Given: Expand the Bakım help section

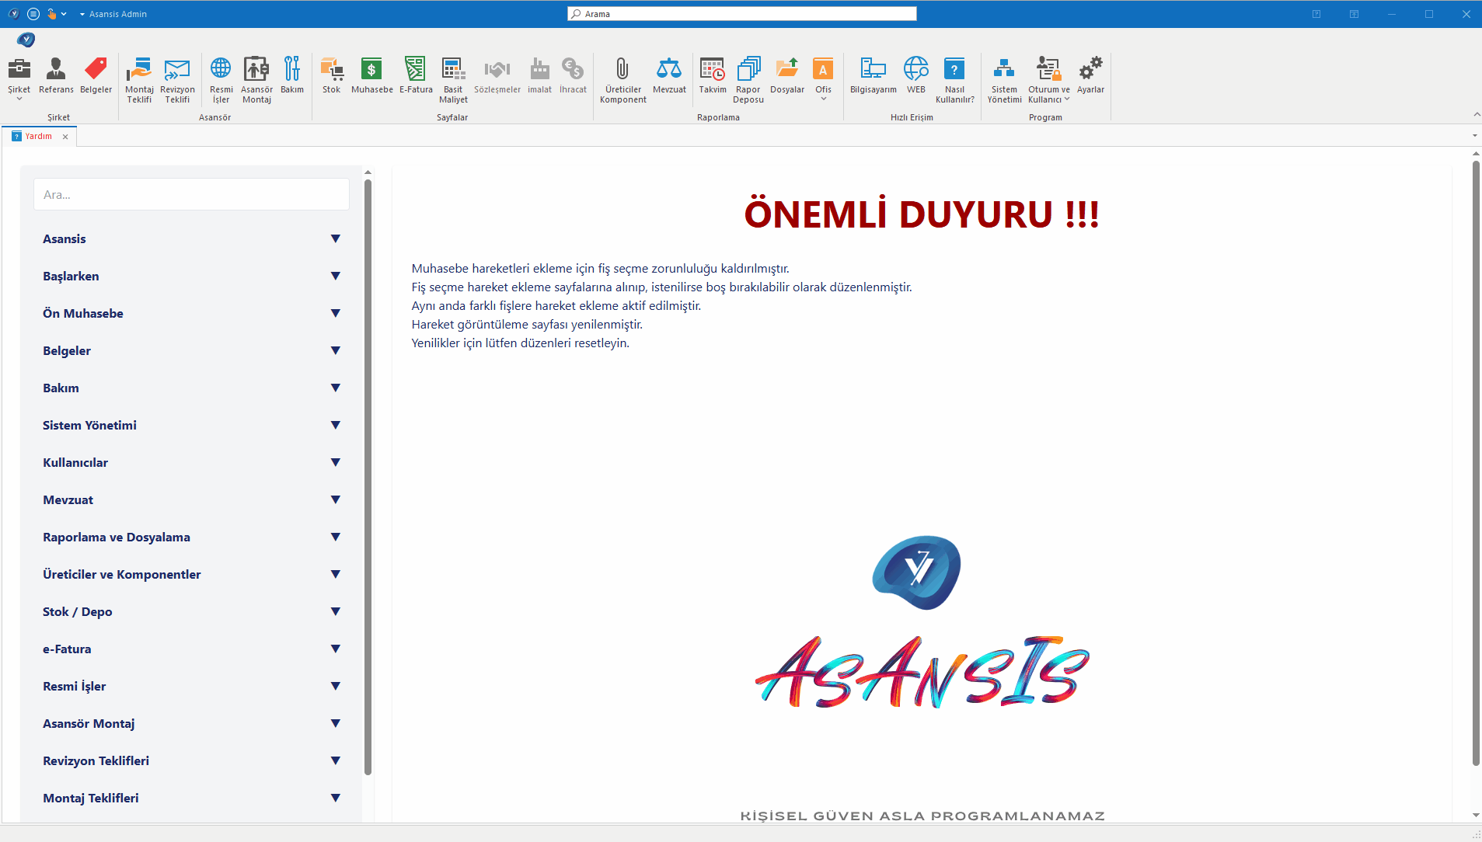Looking at the screenshot, I should point(192,388).
